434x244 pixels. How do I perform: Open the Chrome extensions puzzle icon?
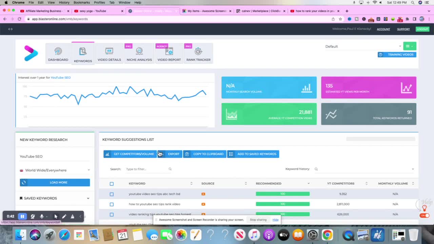(x=407, y=19)
